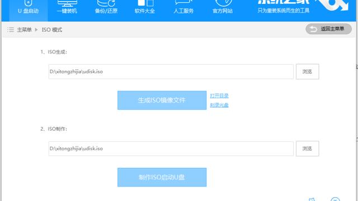Click the 刻录光盘 link

coord(219,105)
